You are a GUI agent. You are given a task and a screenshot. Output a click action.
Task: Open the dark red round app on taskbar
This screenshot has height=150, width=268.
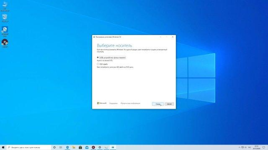tap(93, 147)
